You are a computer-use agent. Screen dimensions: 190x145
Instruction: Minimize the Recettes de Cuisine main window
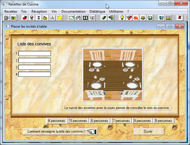(x=163, y=3)
